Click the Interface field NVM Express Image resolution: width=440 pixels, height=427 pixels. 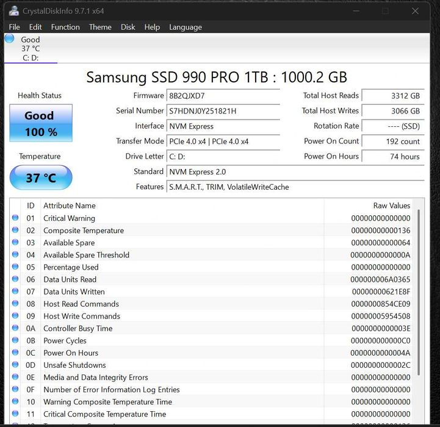click(223, 126)
